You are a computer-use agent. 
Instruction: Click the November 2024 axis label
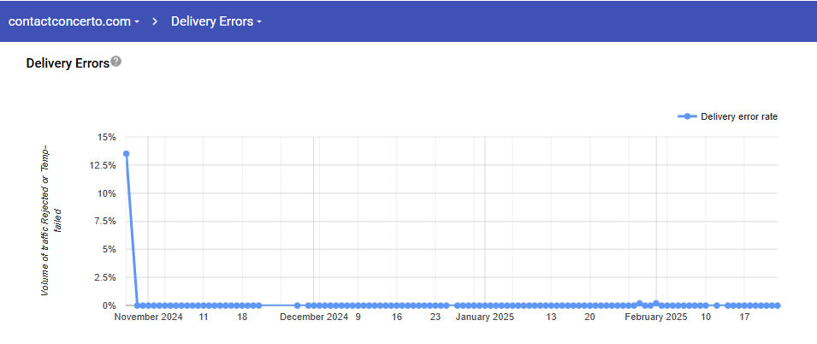point(149,317)
